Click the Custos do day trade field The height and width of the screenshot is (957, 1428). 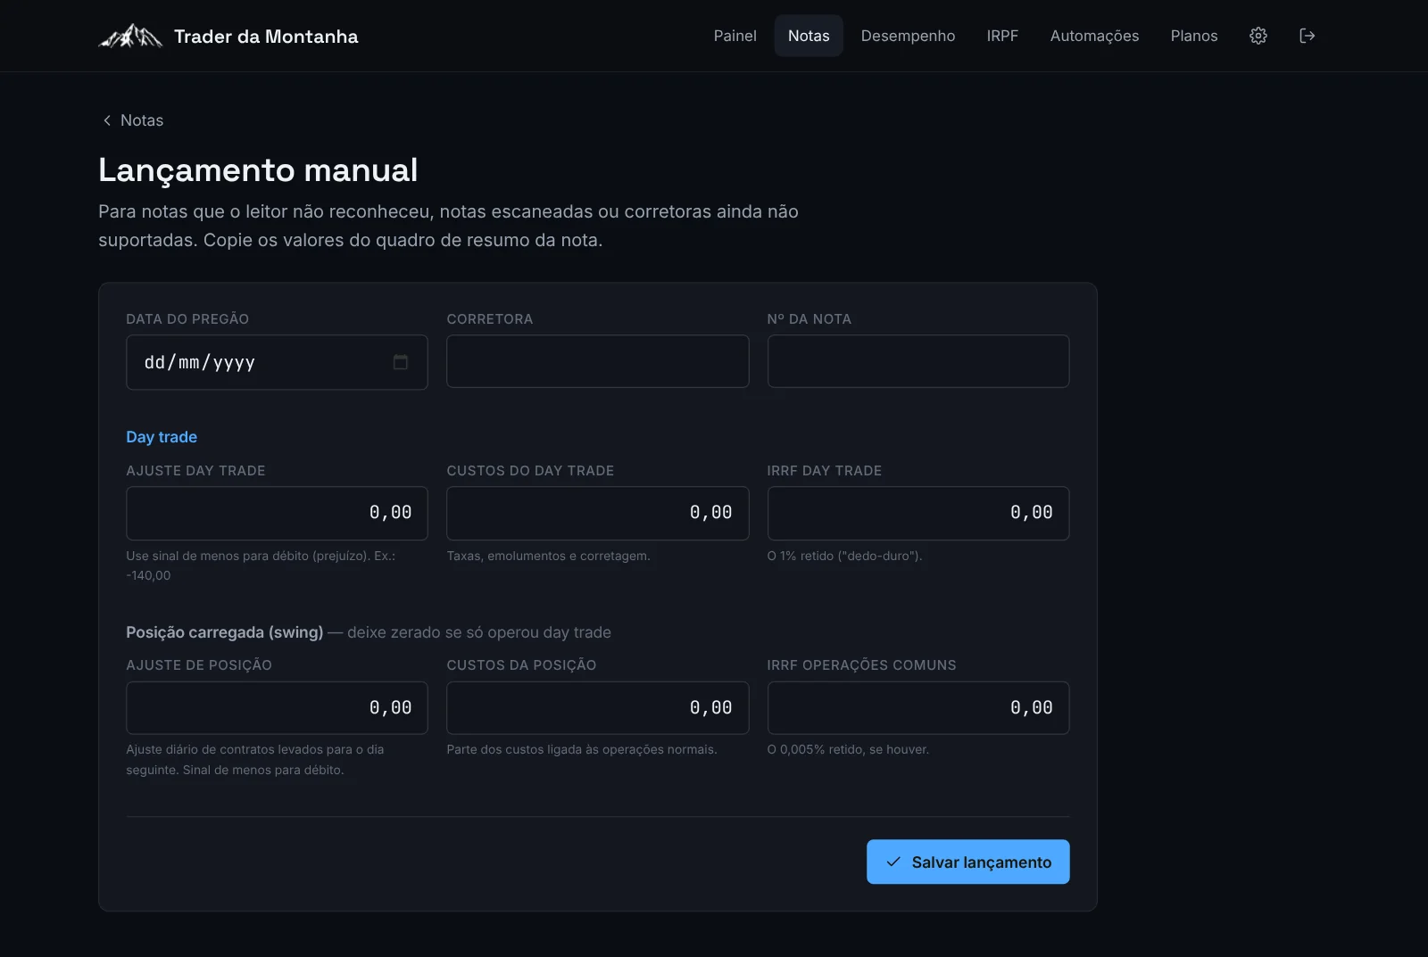point(598,513)
